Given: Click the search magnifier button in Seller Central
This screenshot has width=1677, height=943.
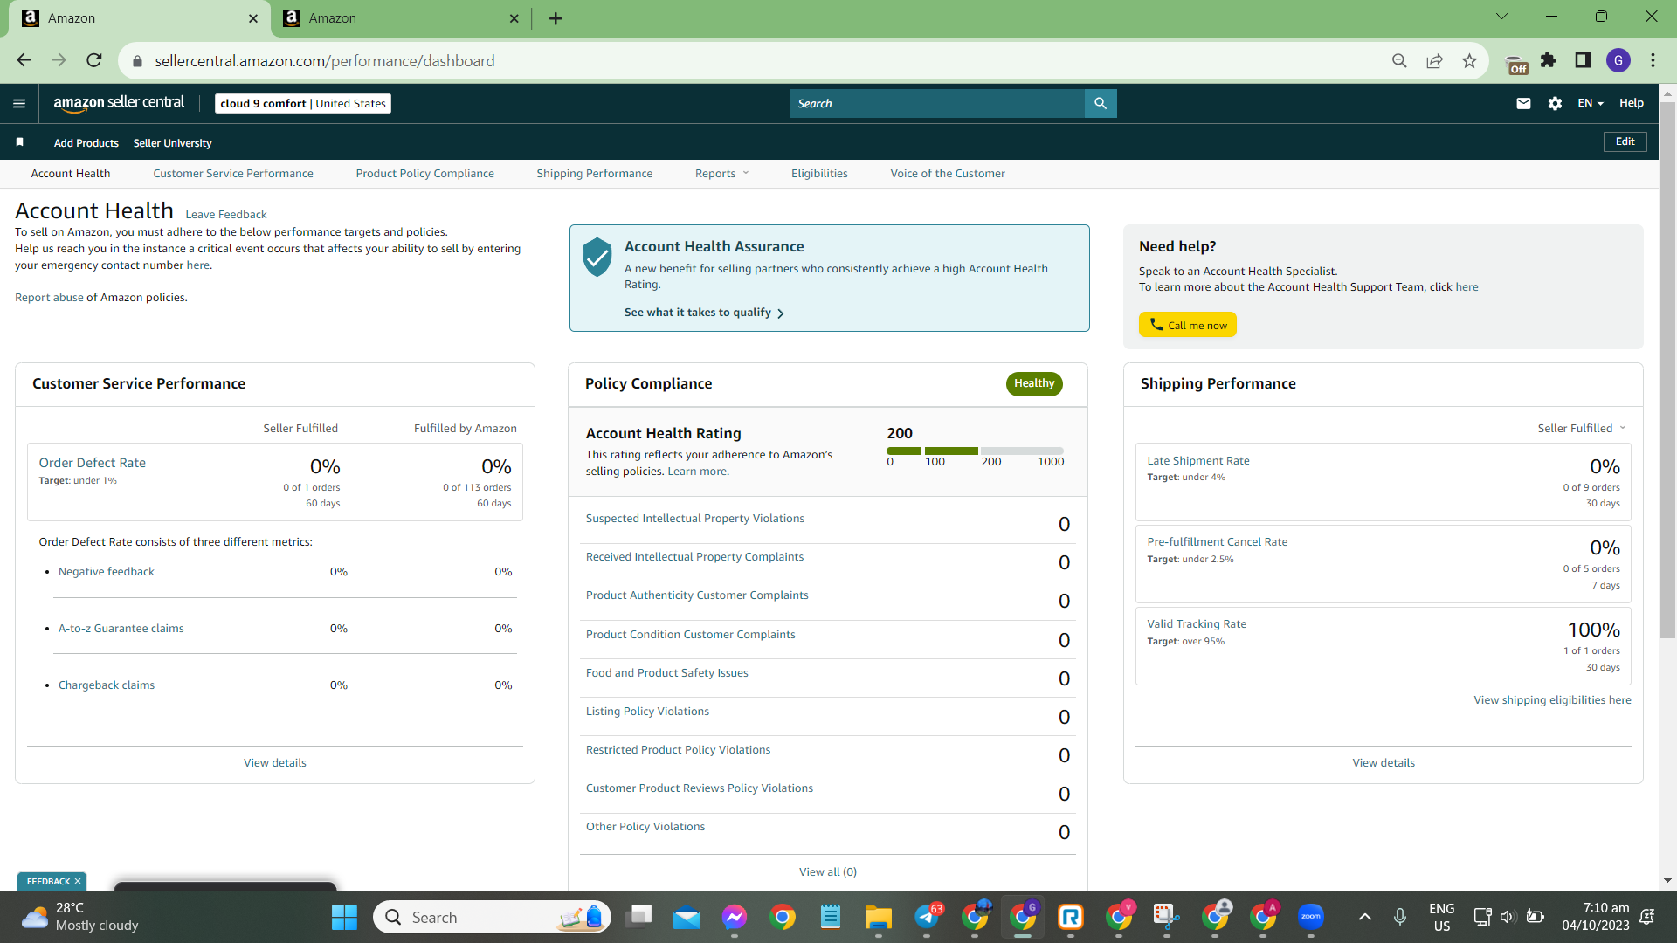Looking at the screenshot, I should tap(1101, 103).
